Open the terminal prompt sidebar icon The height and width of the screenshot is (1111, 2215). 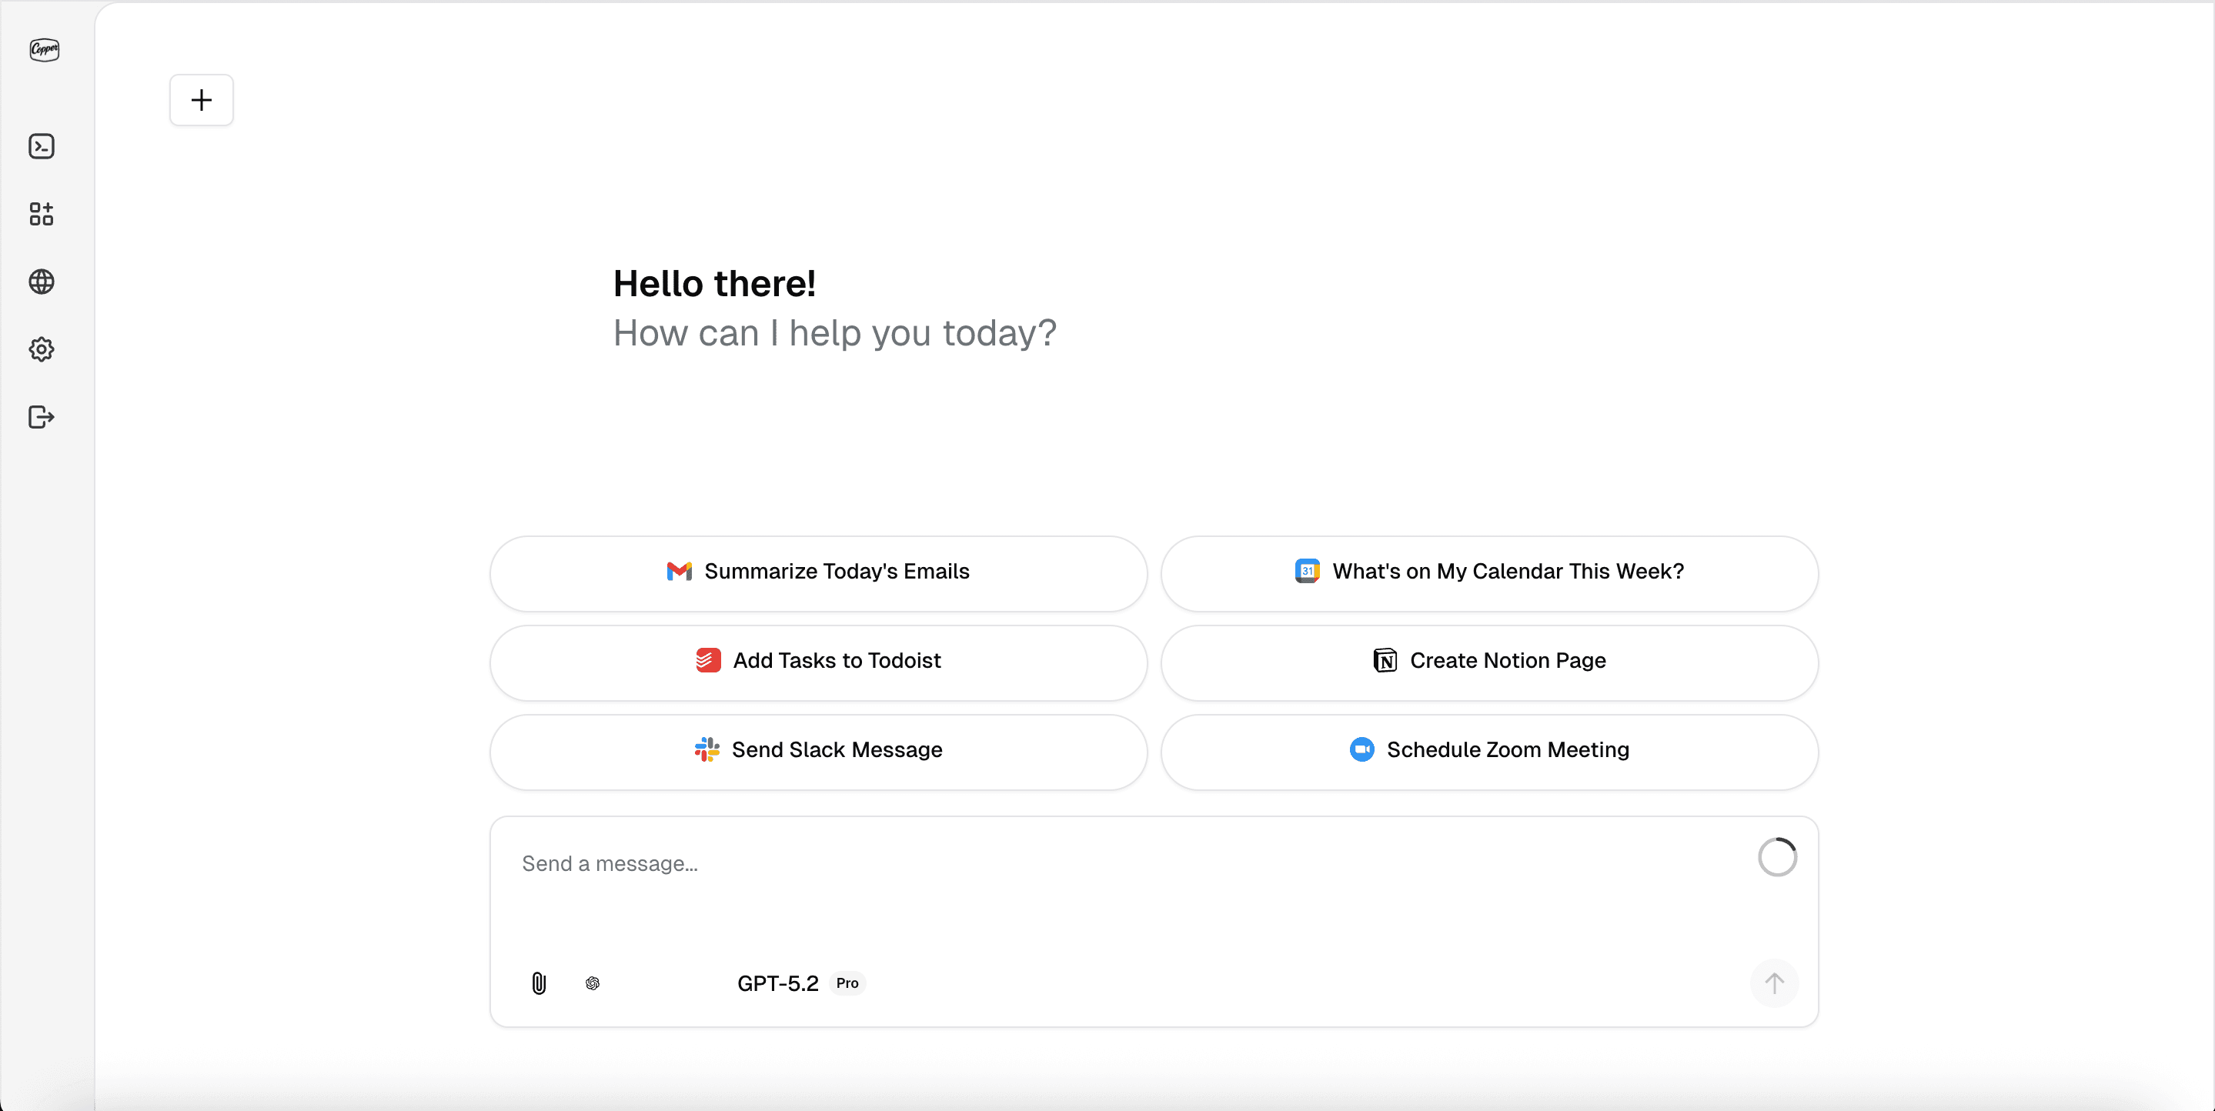(42, 146)
